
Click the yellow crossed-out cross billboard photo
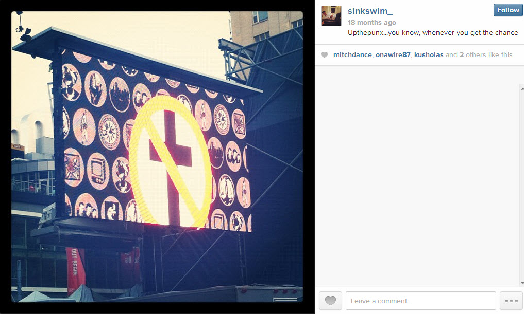pyautogui.click(x=157, y=157)
